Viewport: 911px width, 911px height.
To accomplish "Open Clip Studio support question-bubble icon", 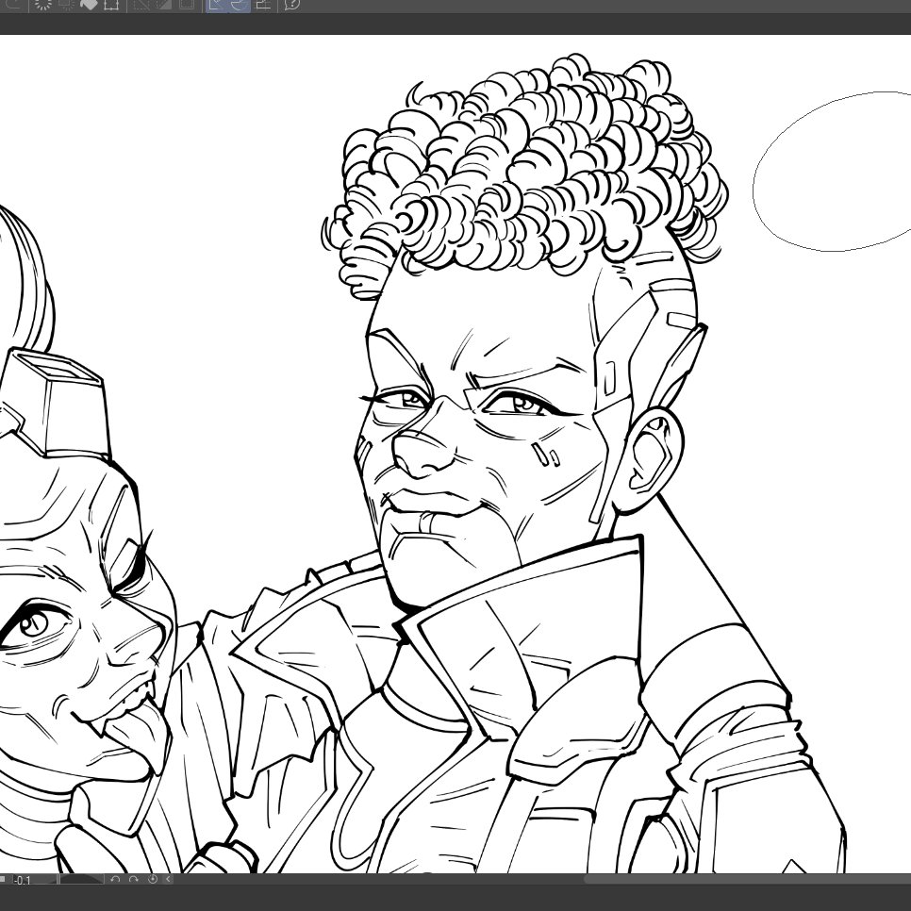I will [x=292, y=5].
